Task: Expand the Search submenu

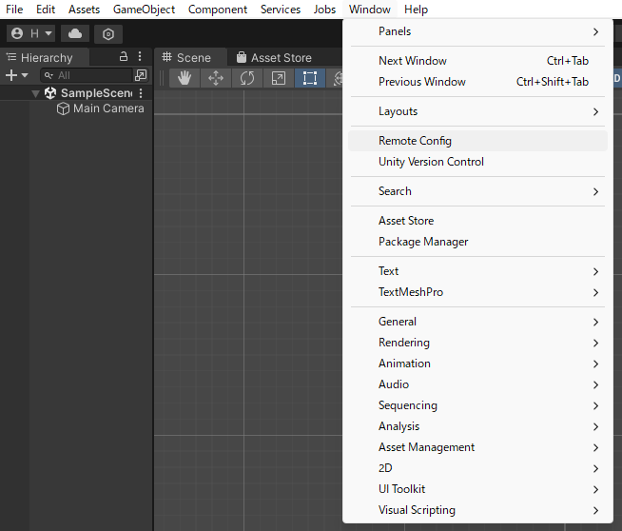Action: [477, 191]
